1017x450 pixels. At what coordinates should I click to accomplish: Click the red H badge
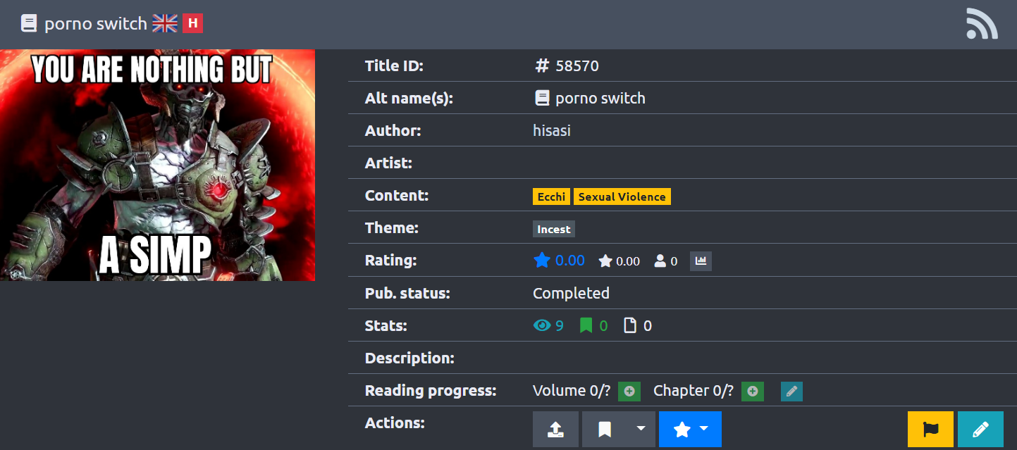point(193,23)
